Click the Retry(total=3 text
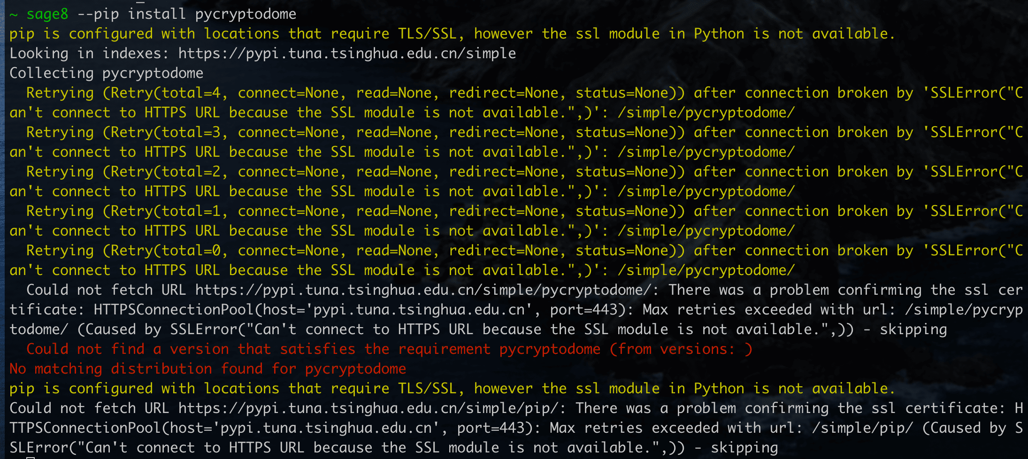Image resolution: width=1028 pixels, height=459 pixels. (x=162, y=132)
